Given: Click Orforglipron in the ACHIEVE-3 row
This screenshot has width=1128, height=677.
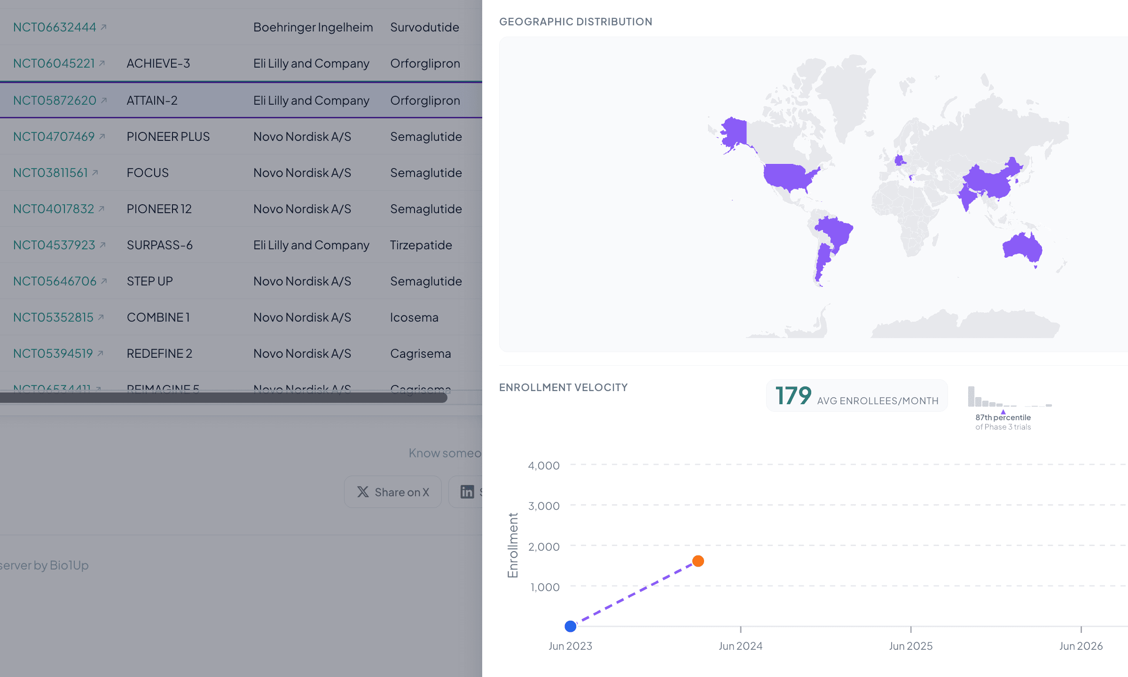Looking at the screenshot, I should [x=425, y=63].
